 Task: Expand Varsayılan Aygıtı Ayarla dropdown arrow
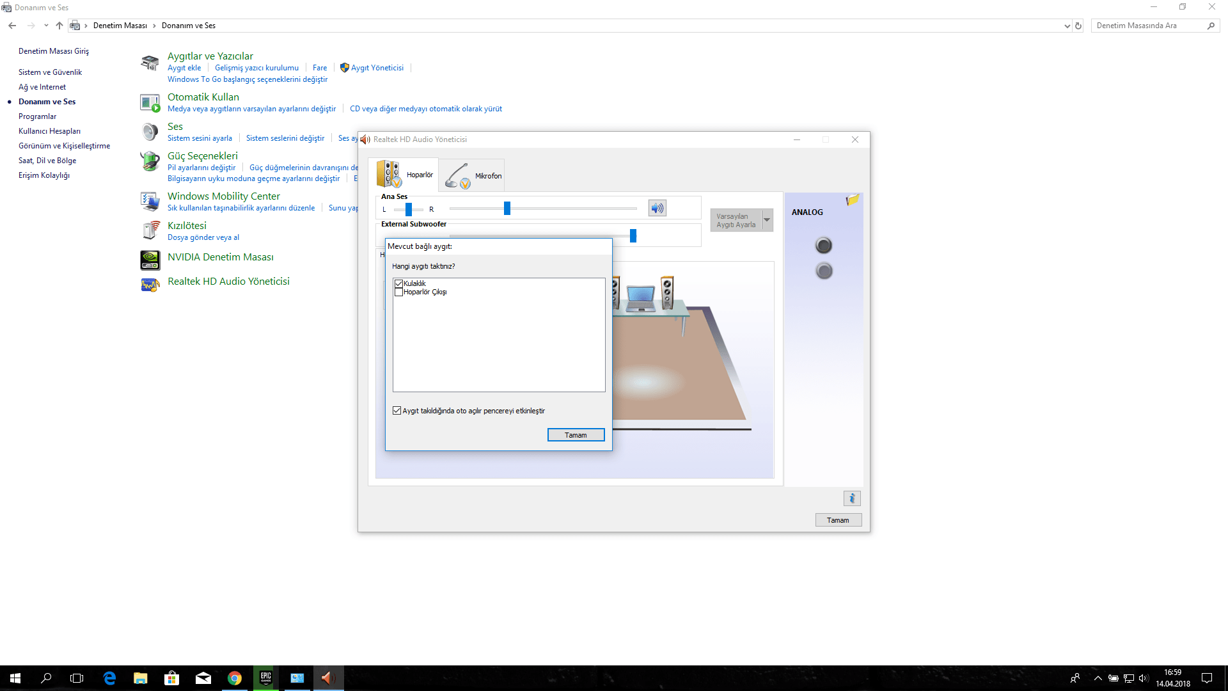pos(767,220)
